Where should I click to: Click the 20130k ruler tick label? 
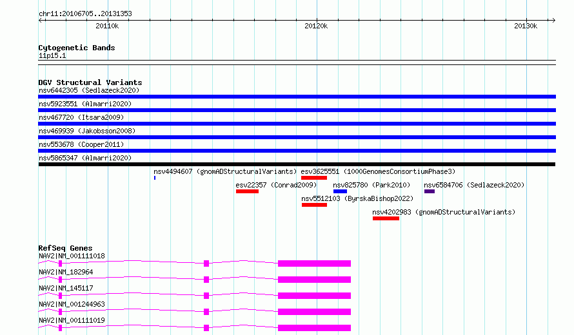pyautogui.click(x=526, y=26)
